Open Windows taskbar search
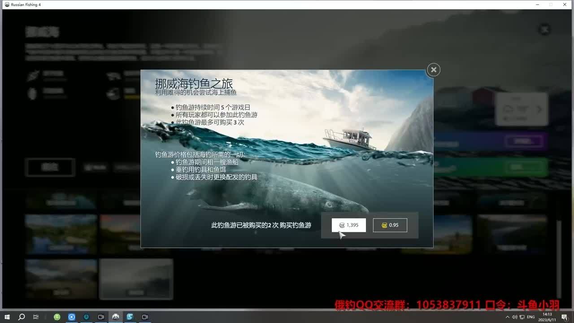Viewport: 574px width, 323px height. [22, 317]
